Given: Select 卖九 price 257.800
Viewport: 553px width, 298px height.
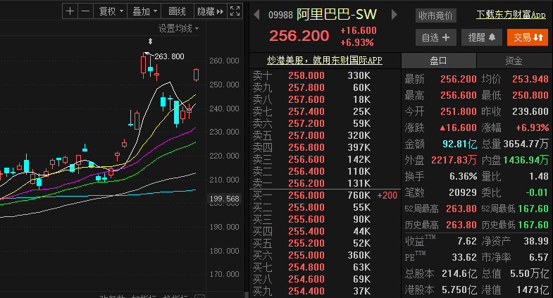Looking at the screenshot, I should (306, 87).
